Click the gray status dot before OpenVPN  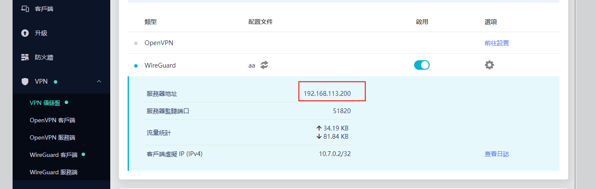[136, 43]
